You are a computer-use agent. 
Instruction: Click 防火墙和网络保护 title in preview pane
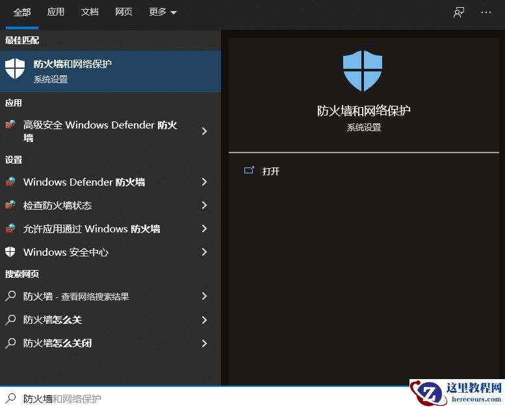[x=363, y=111]
